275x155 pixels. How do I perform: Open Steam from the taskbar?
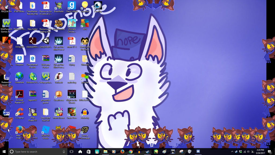pyautogui.click(x=147, y=152)
